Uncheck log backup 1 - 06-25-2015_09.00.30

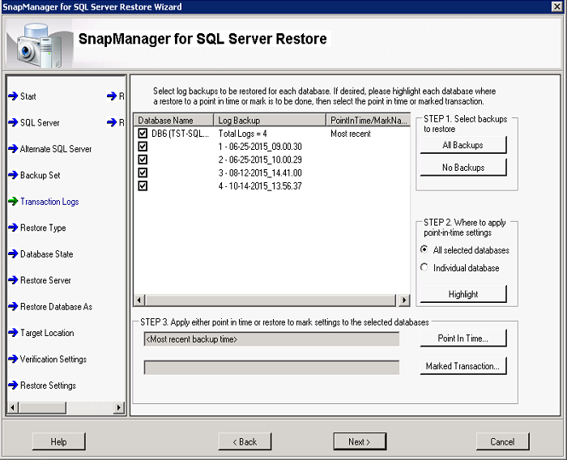[x=143, y=147]
